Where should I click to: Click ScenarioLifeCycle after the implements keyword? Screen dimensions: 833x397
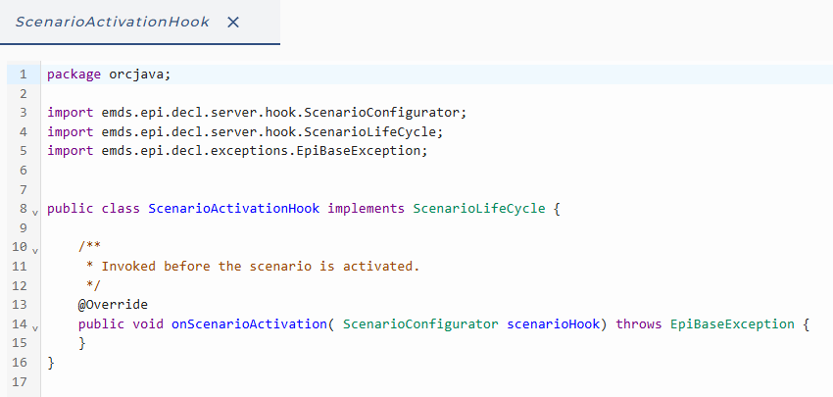[479, 209]
